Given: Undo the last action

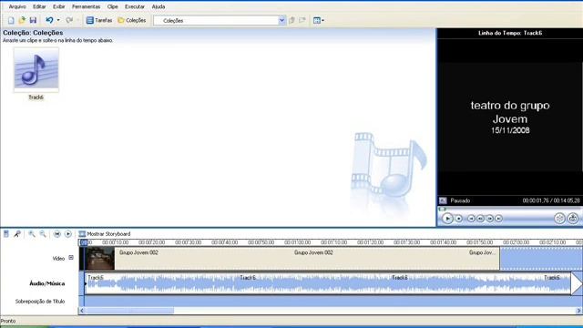Looking at the screenshot, I should click(x=49, y=20).
